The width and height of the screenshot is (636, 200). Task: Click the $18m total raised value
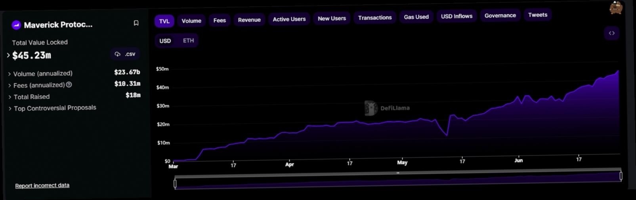[x=133, y=95]
